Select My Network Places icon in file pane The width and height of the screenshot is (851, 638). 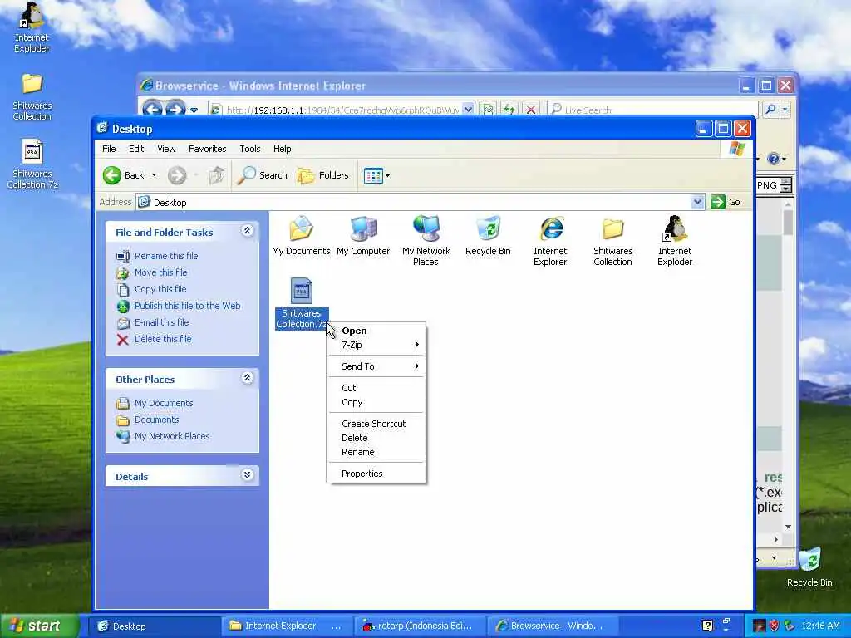[426, 241]
